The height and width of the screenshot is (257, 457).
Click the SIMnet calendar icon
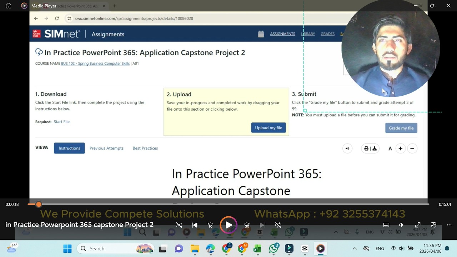pyautogui.click(x=261, y=34)
